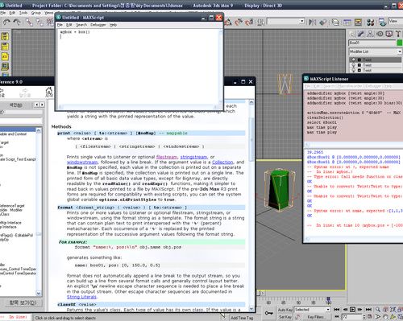Viewport: 403px width, 321px height.
Task: Click the top yellow reactor toolbar icon
Action: pyautogui.click(x=5, y=36)
